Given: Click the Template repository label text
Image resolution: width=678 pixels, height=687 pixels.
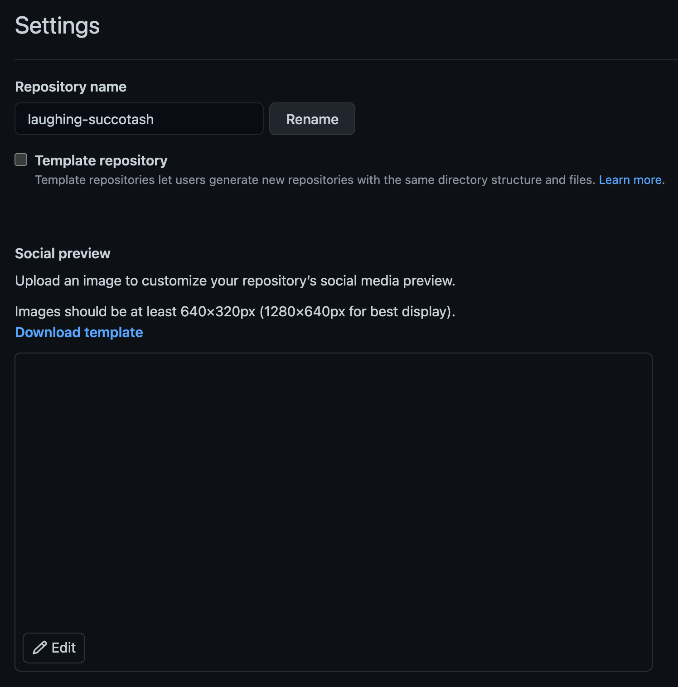Looking at the screenshot, I should coord(101,160).
